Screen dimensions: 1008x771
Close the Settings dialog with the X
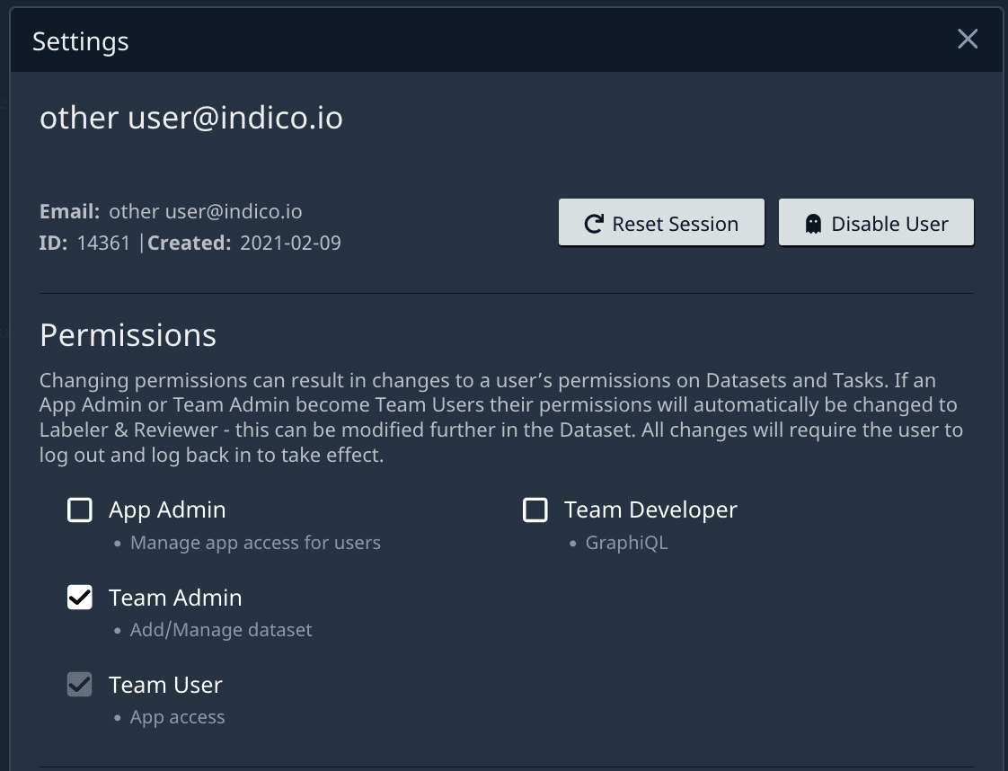pyautogui.click(x=967, y=40)
